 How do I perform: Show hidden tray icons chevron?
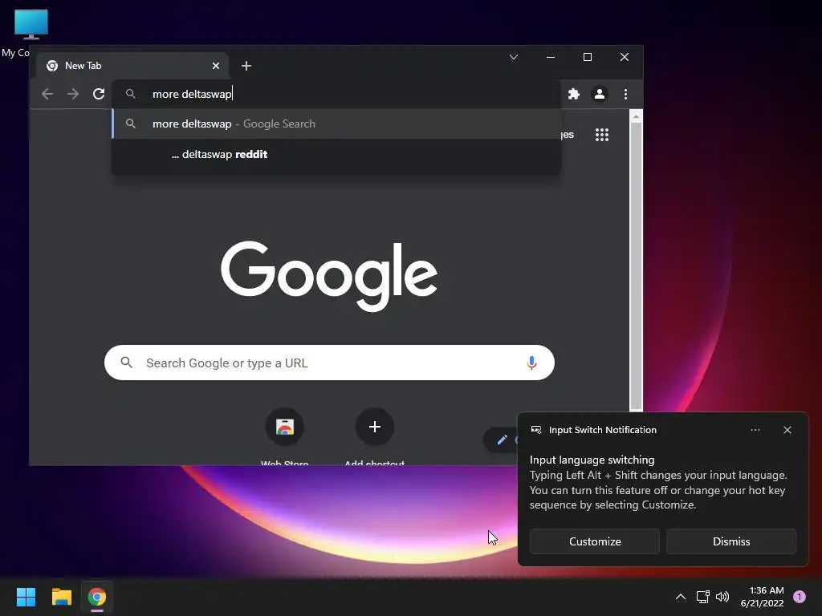point(681,597)
